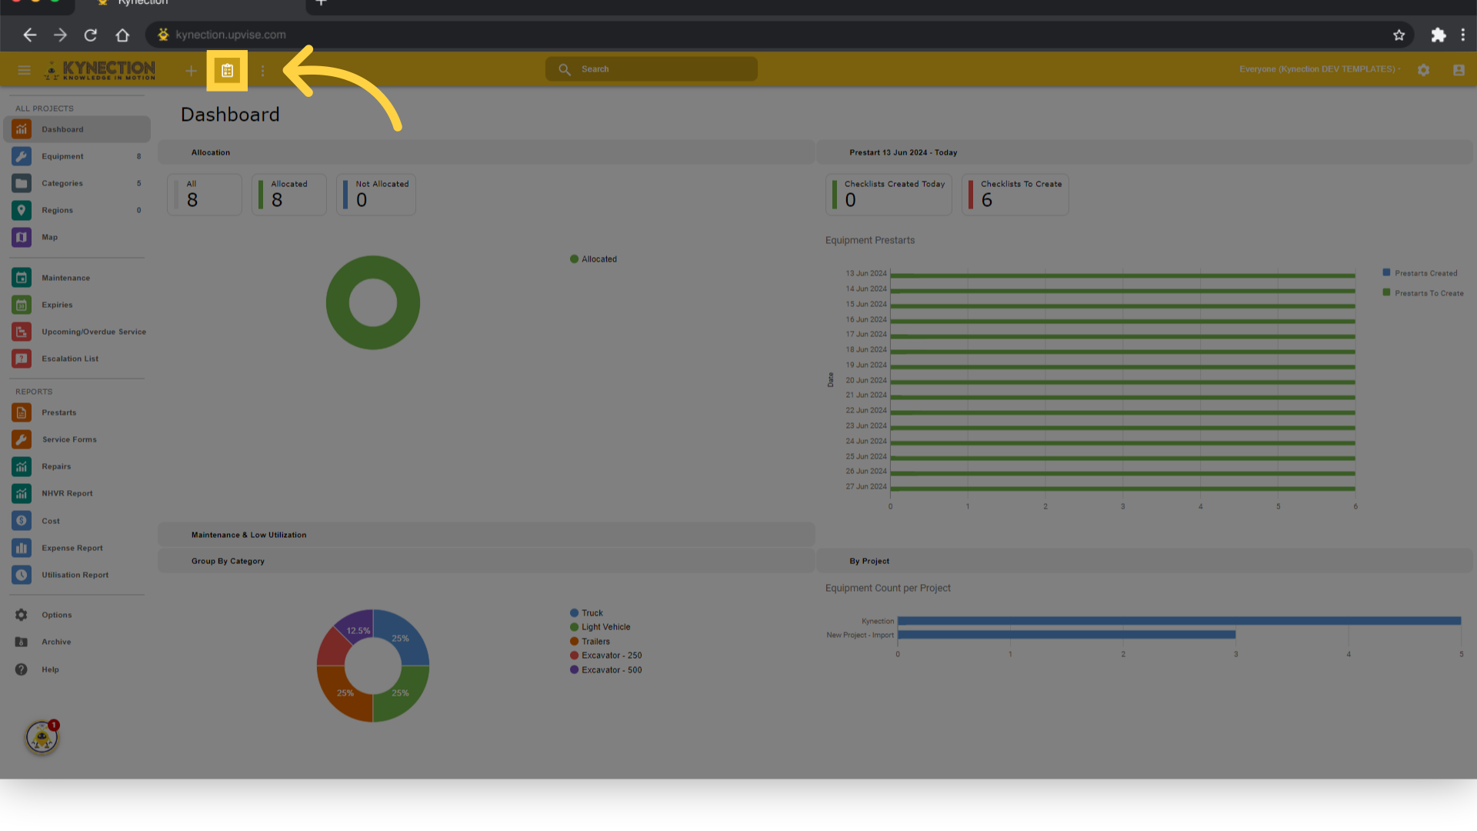Open the Map sidebar item
Screen dimensions: 1477x831
point(50,237)
